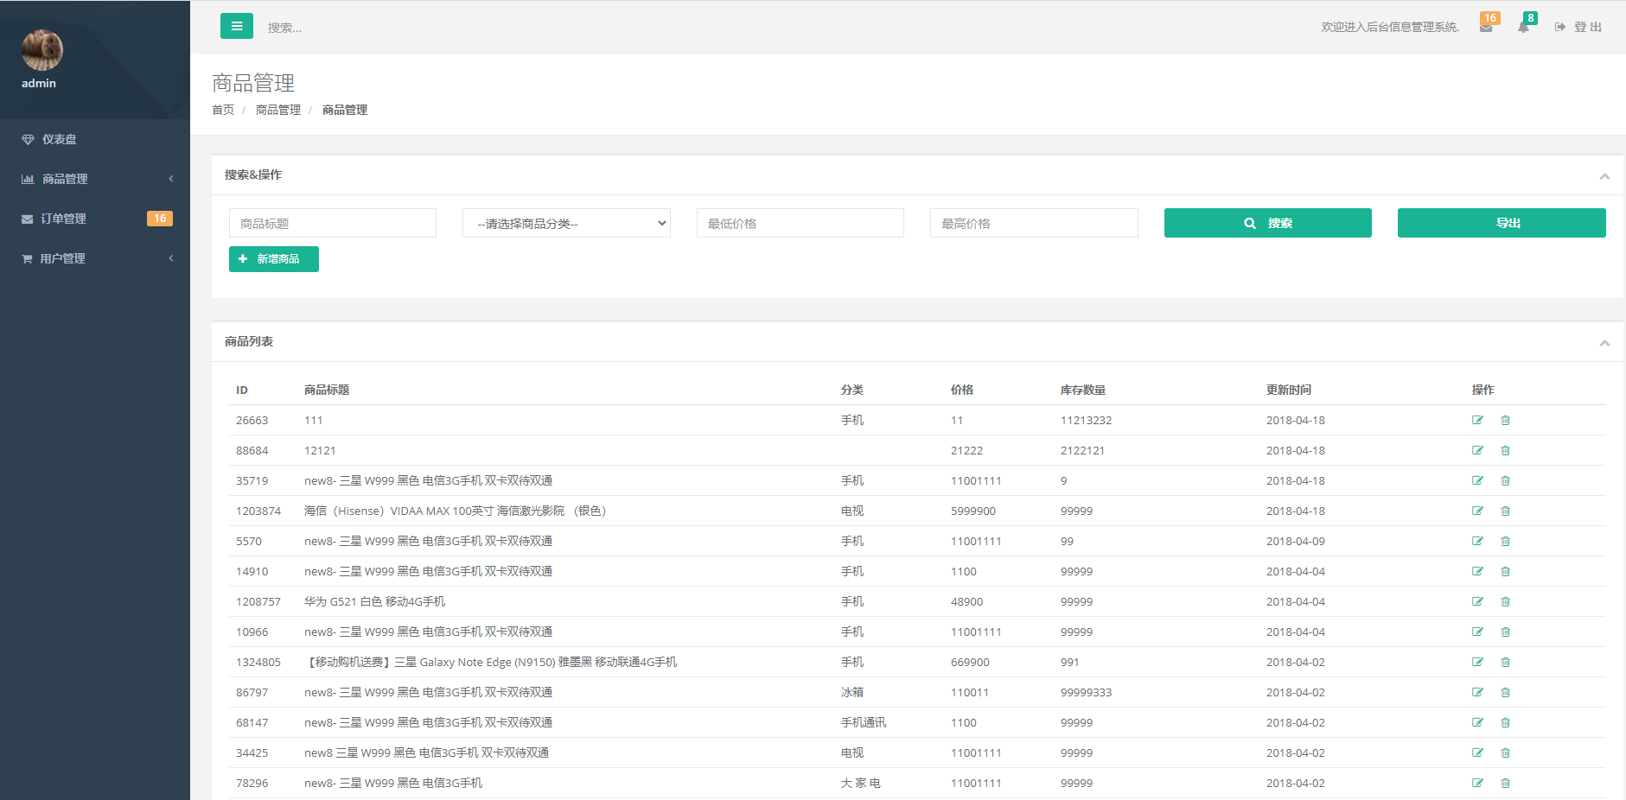Click the admin avatar picture
The height and width of the screenshot is (800, 1626).
[42, 50]
